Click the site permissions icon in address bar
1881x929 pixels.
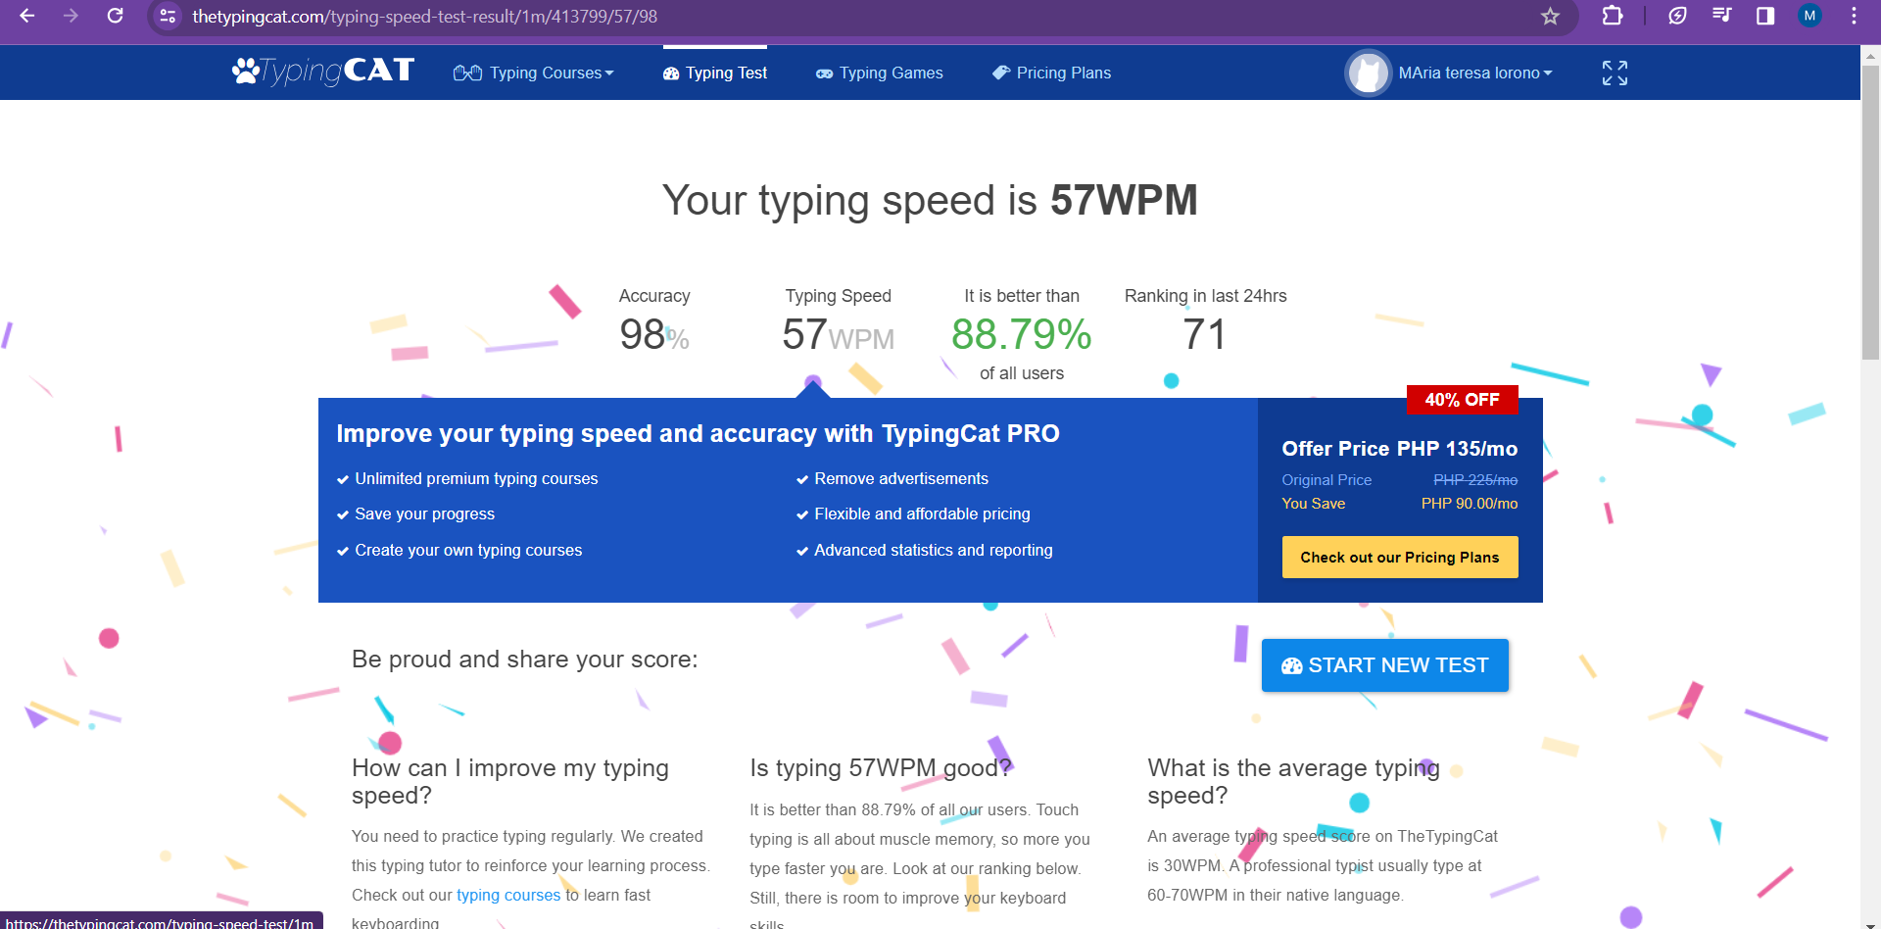pos(167,16)
